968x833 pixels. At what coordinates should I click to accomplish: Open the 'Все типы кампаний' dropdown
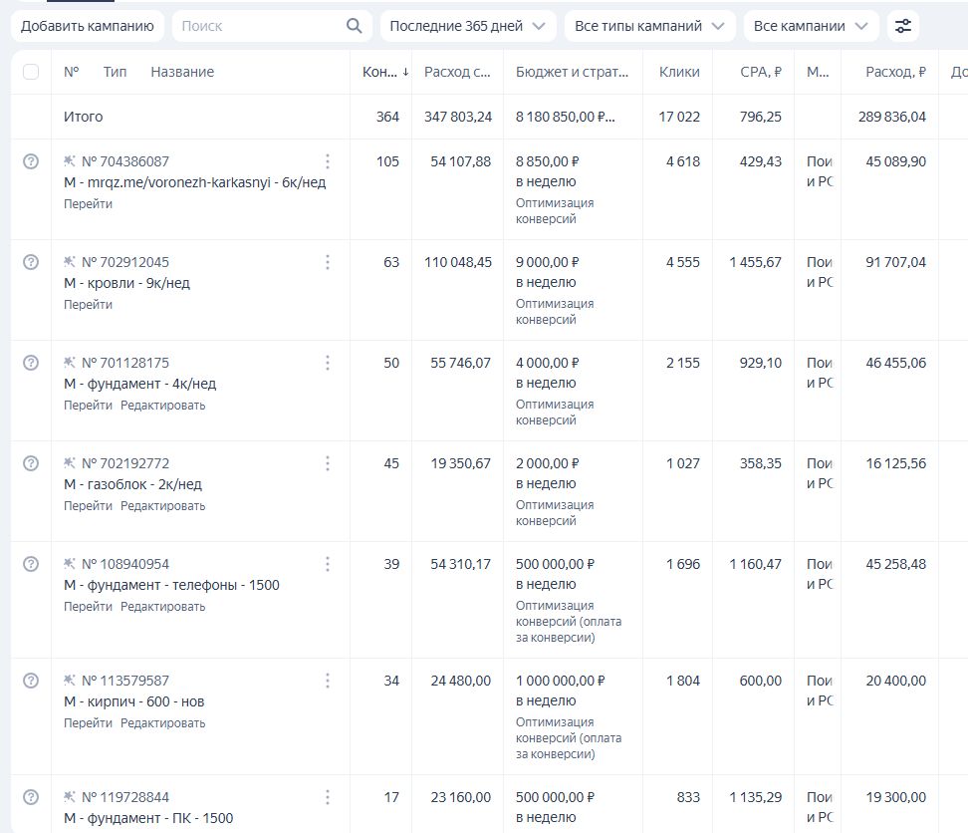[649, 26]
